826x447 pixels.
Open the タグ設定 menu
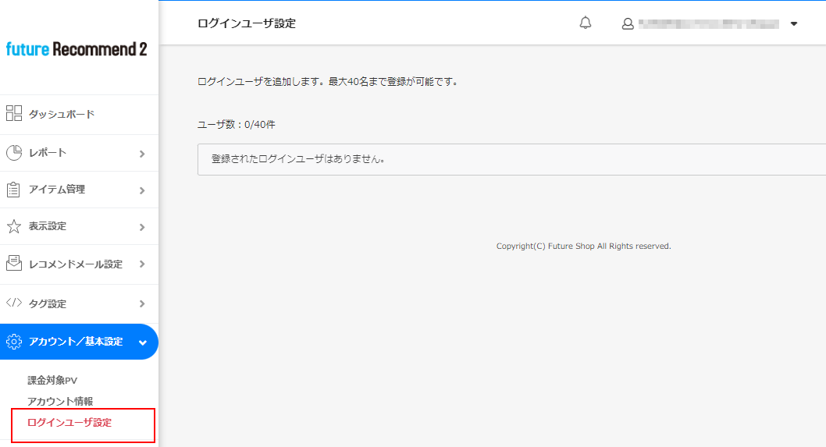[x=48, y=303]
